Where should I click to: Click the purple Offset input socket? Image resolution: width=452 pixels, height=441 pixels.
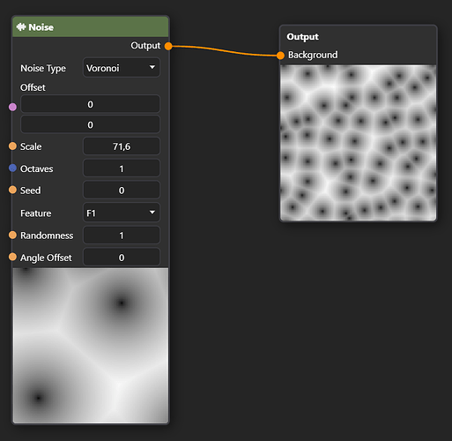tap(12, 107)
